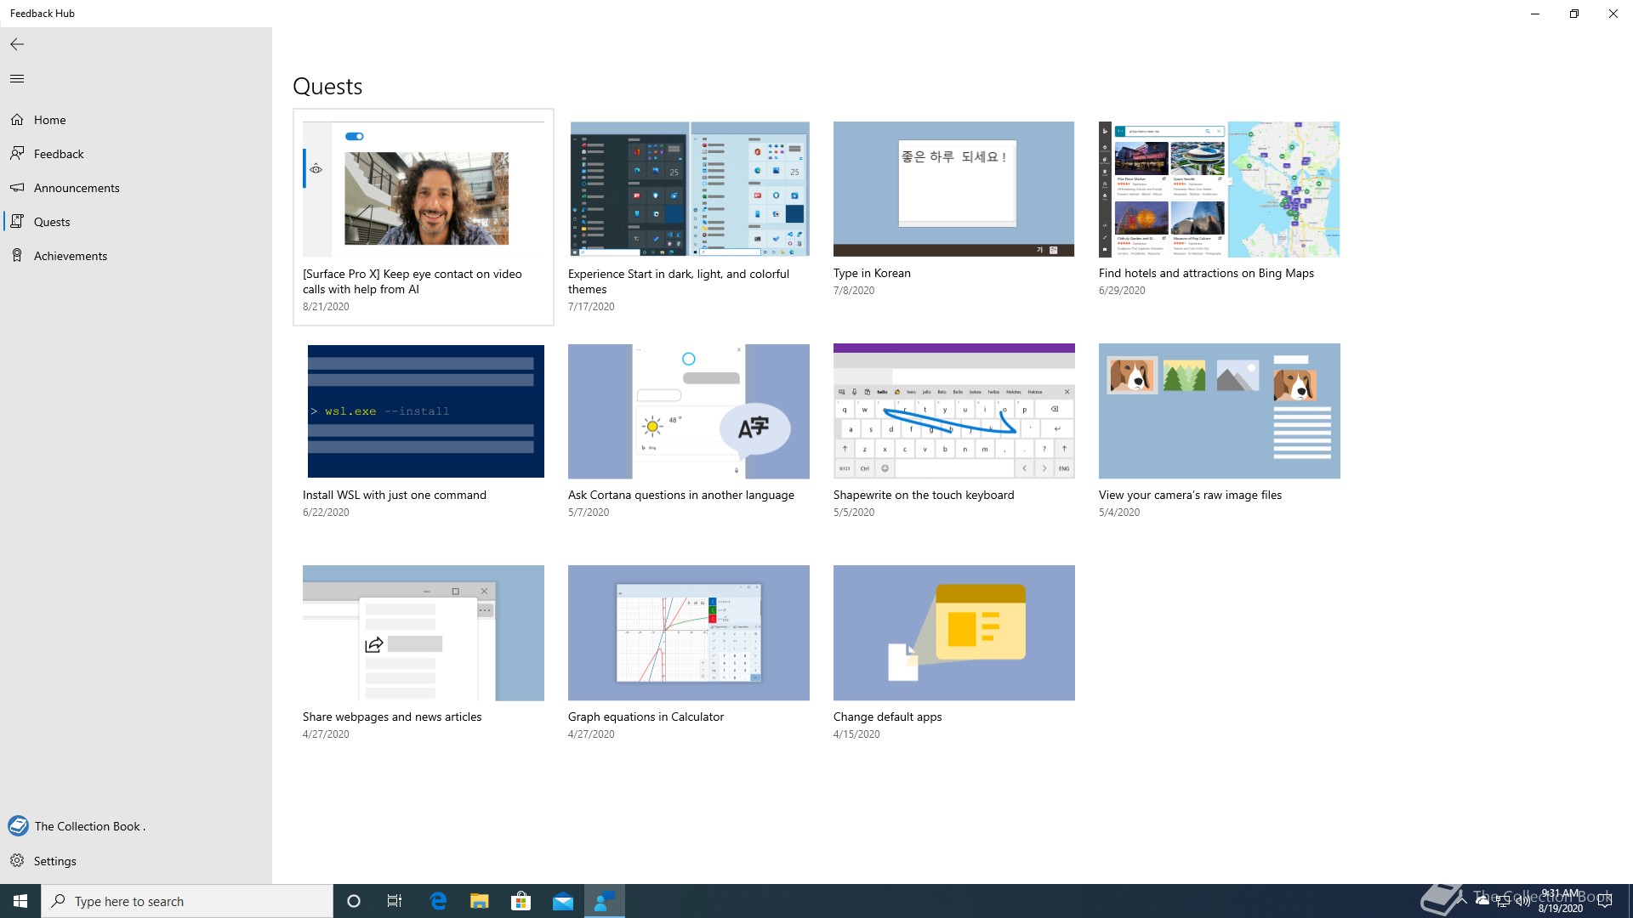
Task: Click the Feedback person icon
Action: click(x=17, y=154)
